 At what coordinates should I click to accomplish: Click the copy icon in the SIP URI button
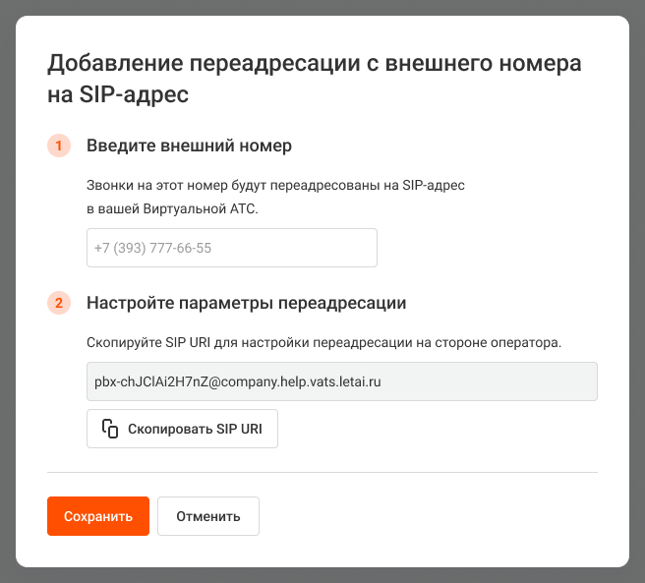tap(111, 430)
